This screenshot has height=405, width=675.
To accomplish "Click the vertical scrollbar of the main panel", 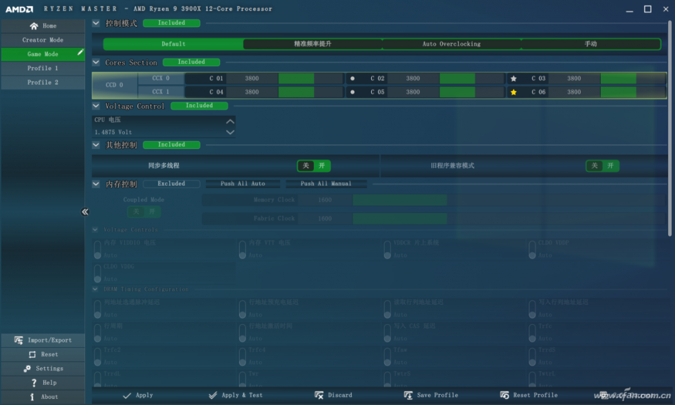I will [x=670, y=128].
